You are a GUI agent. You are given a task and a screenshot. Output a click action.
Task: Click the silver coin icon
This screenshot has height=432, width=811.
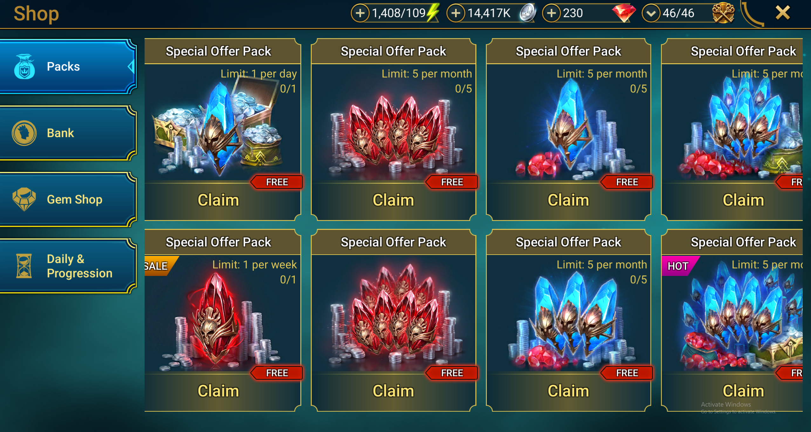click(528, 13)
